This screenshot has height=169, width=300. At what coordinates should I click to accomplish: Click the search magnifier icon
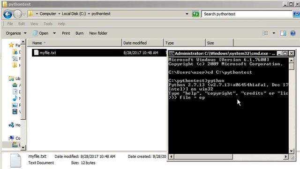point(296,14)
